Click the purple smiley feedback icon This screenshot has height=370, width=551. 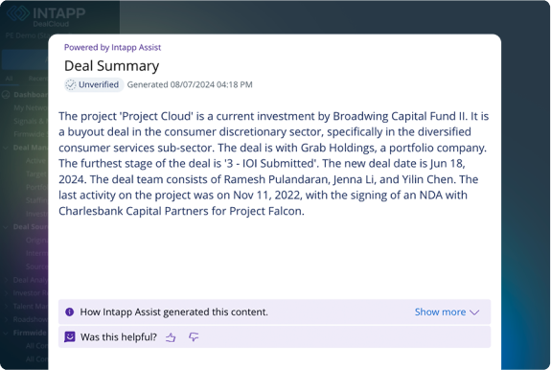(70, 337)
